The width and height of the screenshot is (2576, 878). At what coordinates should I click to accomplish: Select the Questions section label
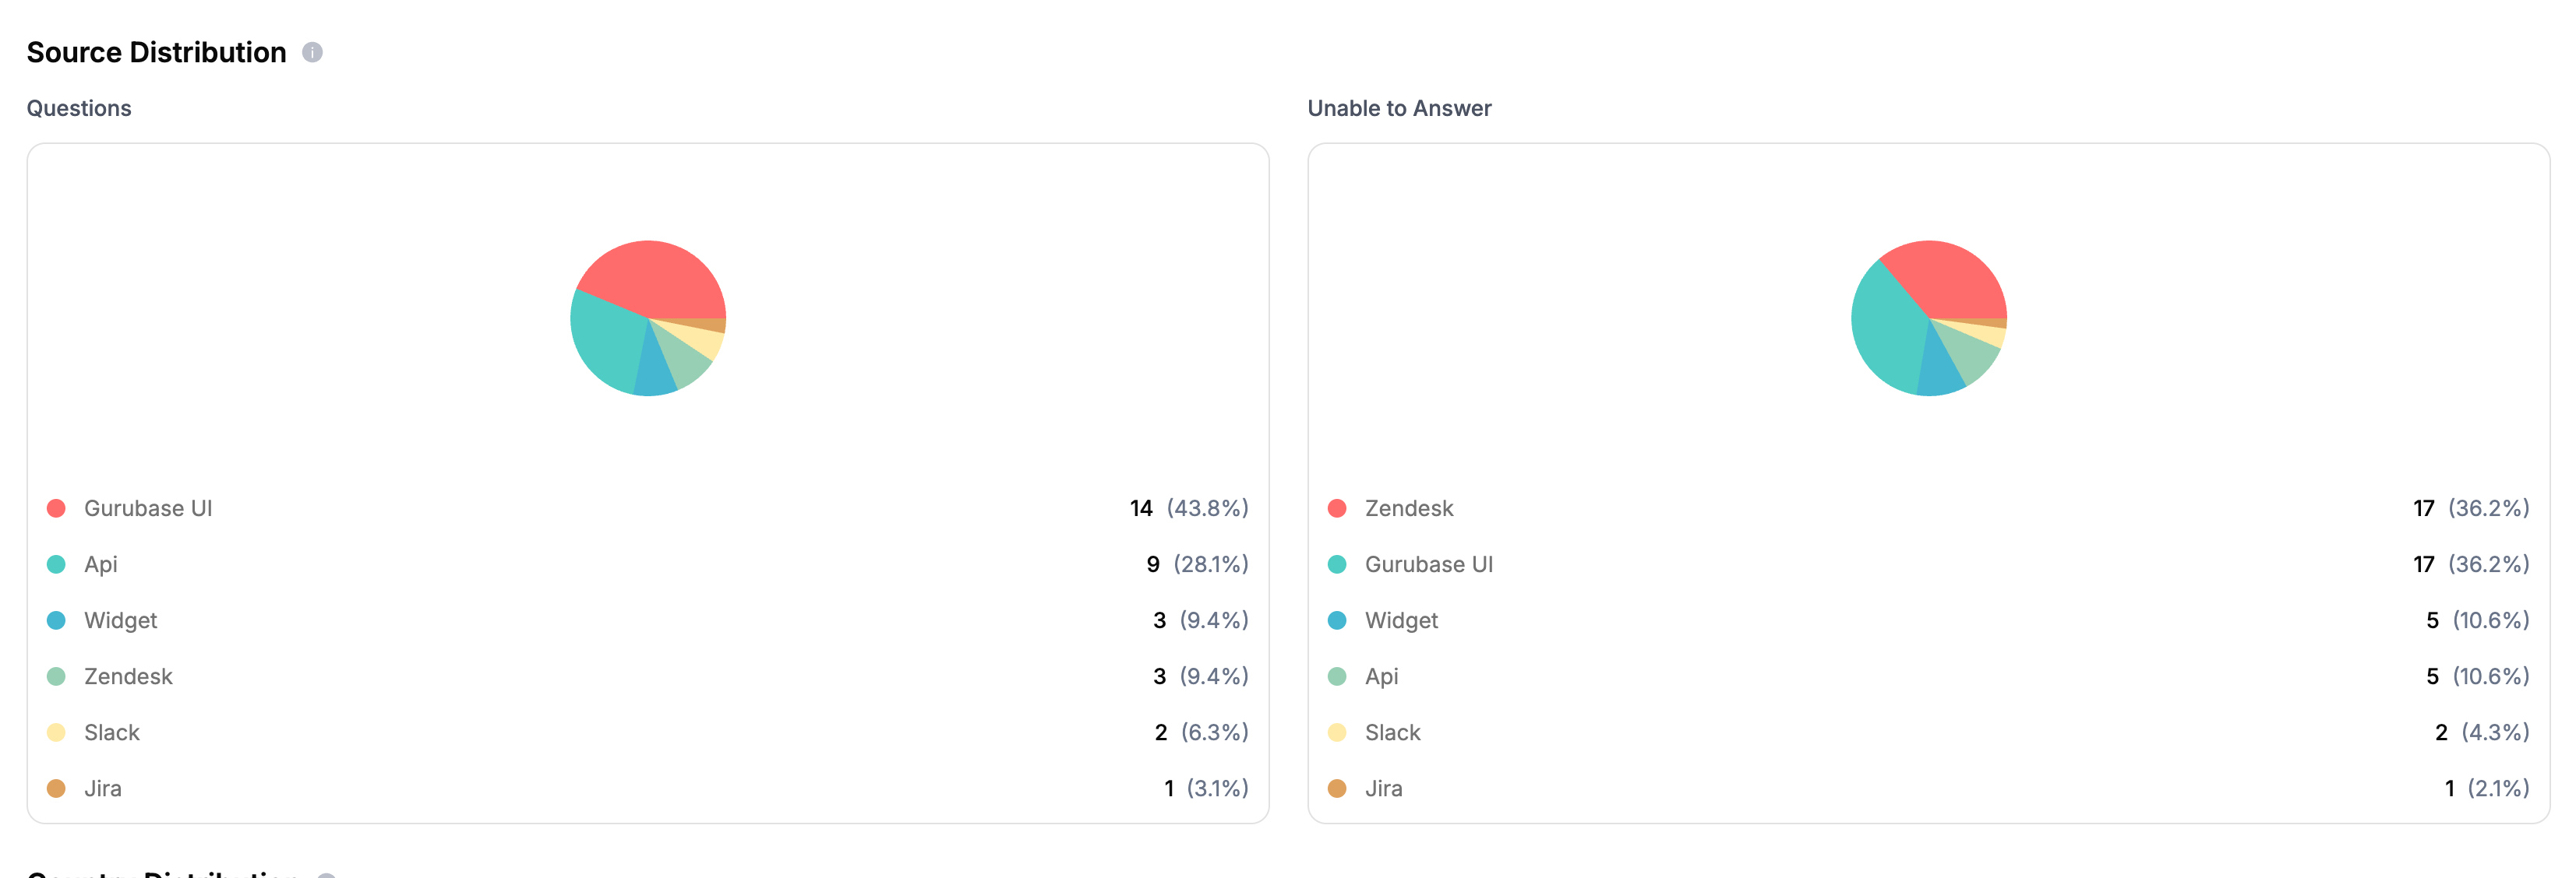[79, 108]
